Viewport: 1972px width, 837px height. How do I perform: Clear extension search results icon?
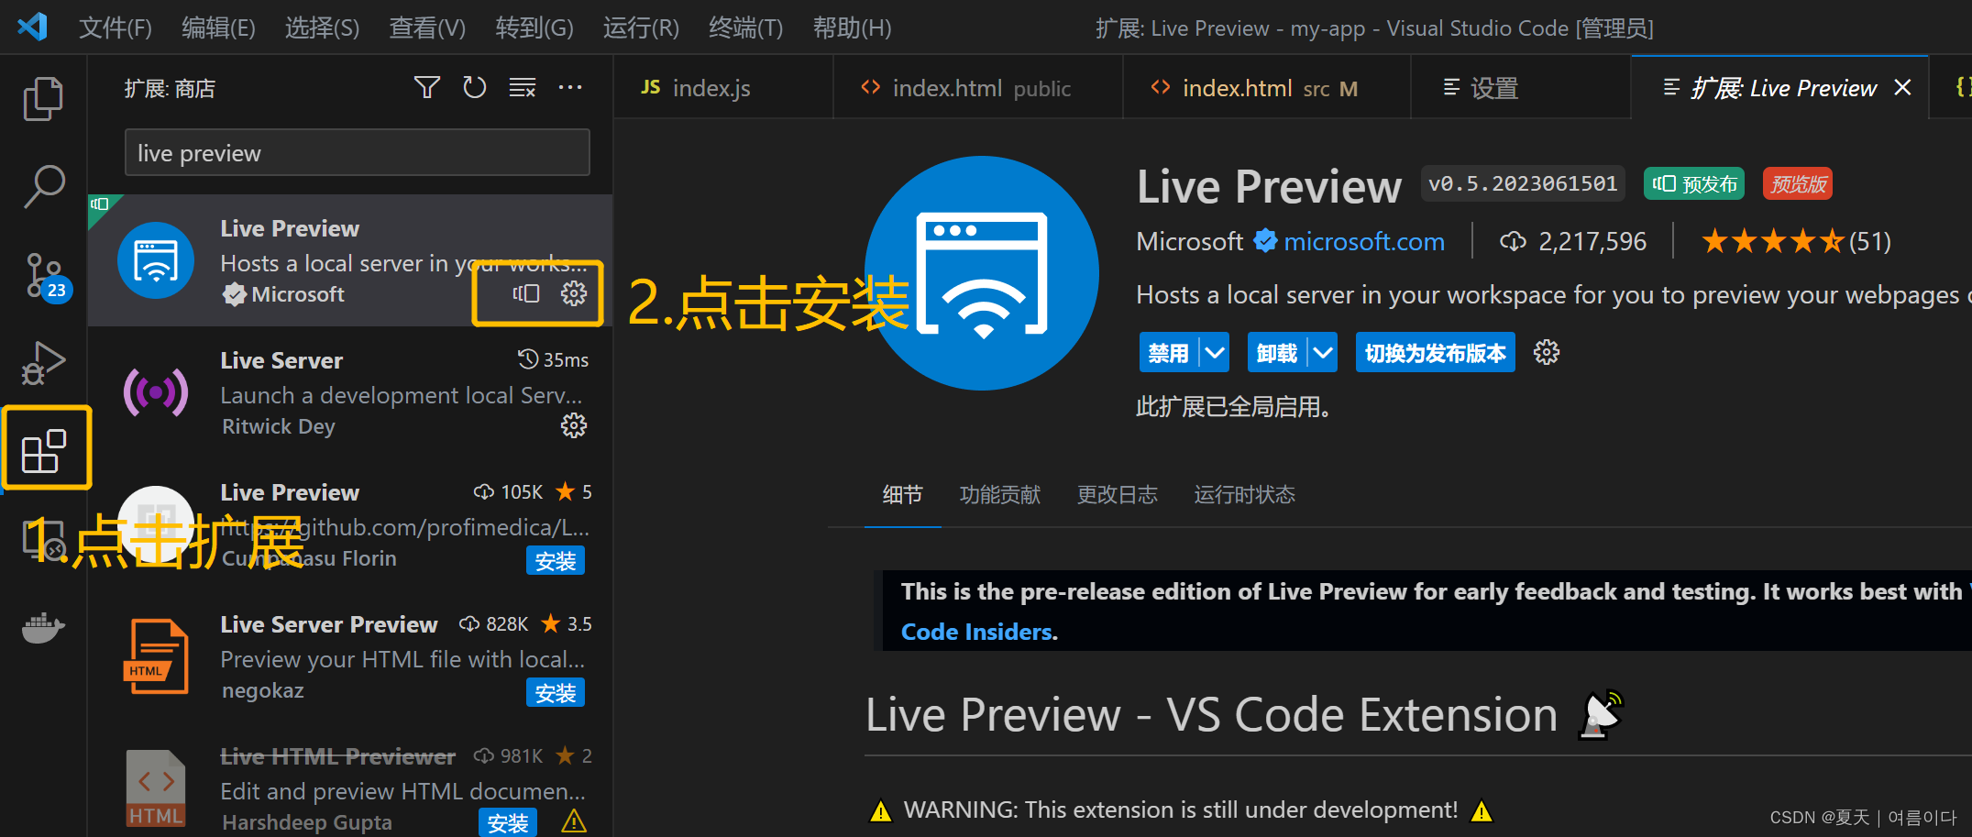[523, 88]
